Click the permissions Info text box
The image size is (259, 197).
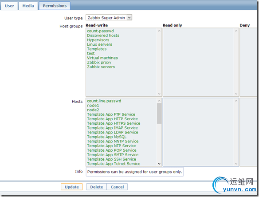(135, 172)
